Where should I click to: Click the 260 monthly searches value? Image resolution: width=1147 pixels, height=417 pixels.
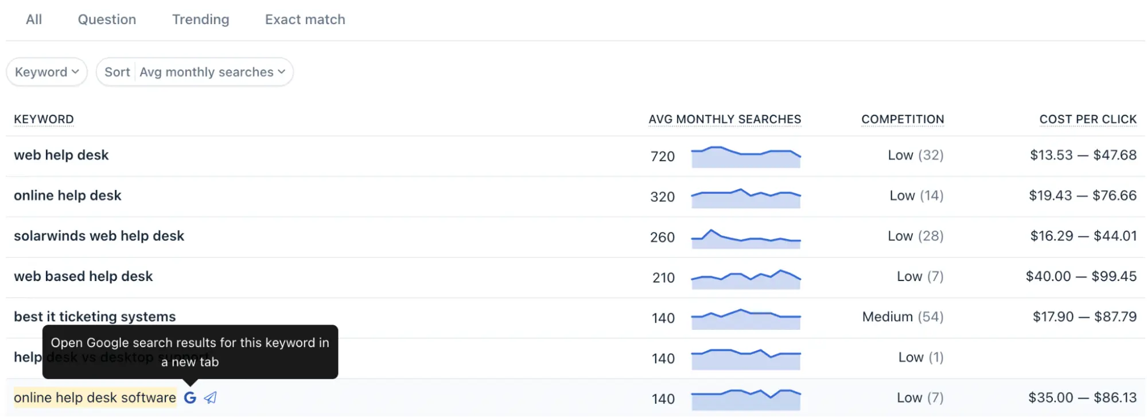(x=663, y=237)
